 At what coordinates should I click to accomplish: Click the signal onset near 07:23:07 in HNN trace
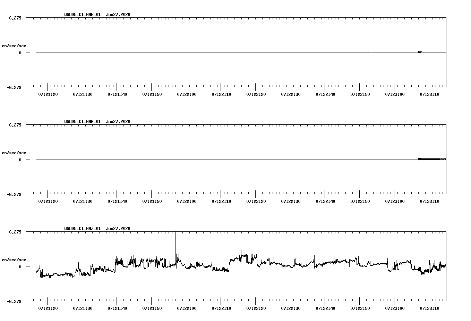tap(420, 159)
